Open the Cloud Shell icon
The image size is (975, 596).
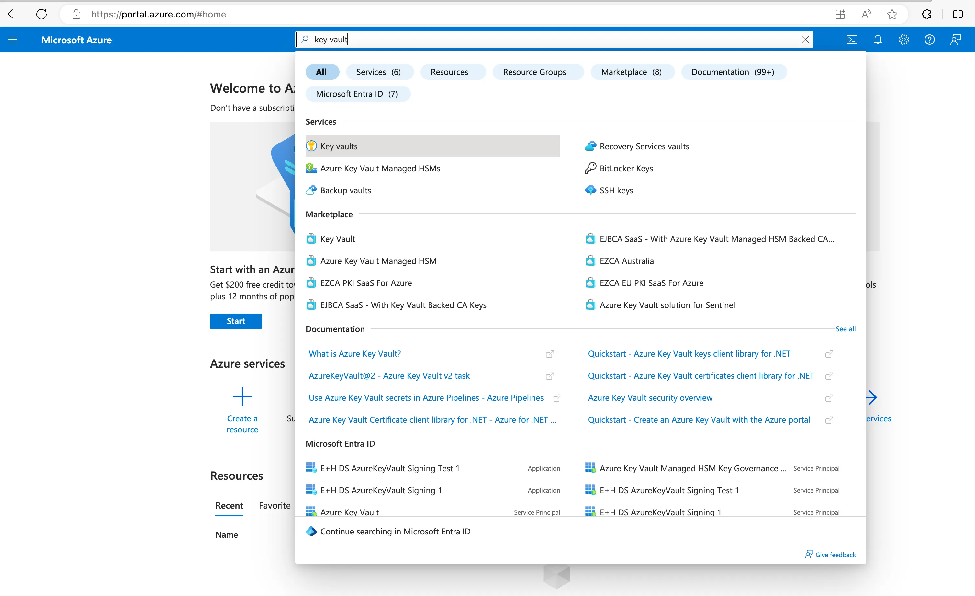(x=852, y=40)
